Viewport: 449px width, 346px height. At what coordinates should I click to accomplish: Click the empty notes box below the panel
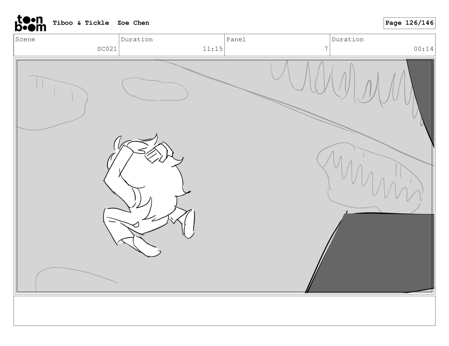click(x=224, y=311)
